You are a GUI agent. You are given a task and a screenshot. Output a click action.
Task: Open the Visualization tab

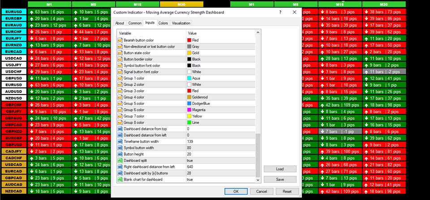point(181,23)
